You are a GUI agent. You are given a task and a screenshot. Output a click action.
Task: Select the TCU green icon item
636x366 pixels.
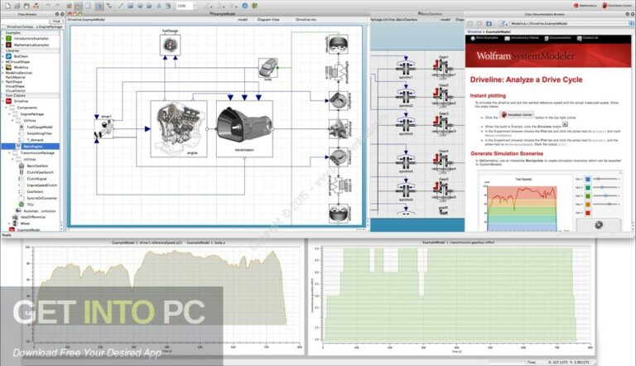(22, 204)
